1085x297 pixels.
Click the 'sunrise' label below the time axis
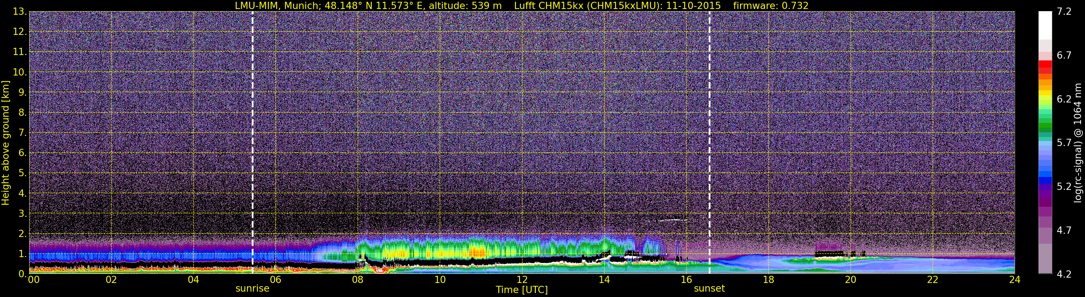[252, 289]
